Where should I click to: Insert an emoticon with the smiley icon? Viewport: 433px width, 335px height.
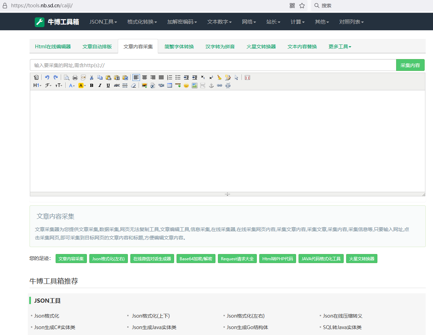(186, 85)
